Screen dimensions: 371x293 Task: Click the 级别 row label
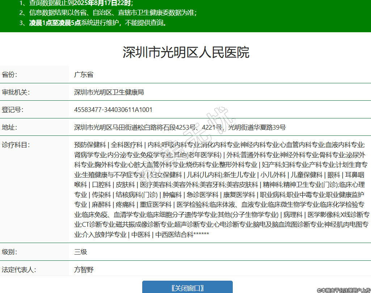[10, 252]
